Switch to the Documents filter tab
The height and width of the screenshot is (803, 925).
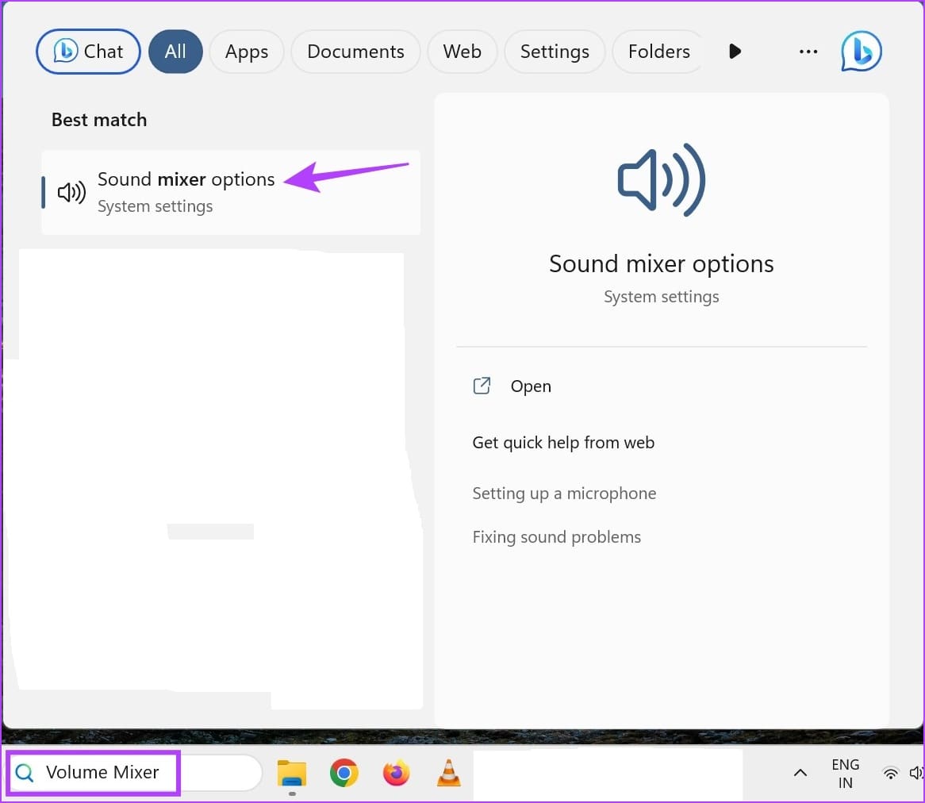pos(355,52)
